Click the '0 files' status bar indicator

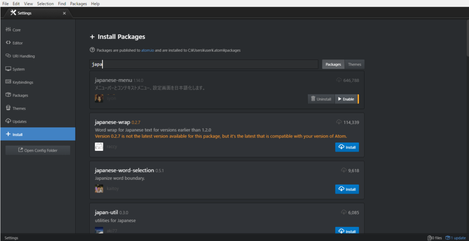point(435,238)
